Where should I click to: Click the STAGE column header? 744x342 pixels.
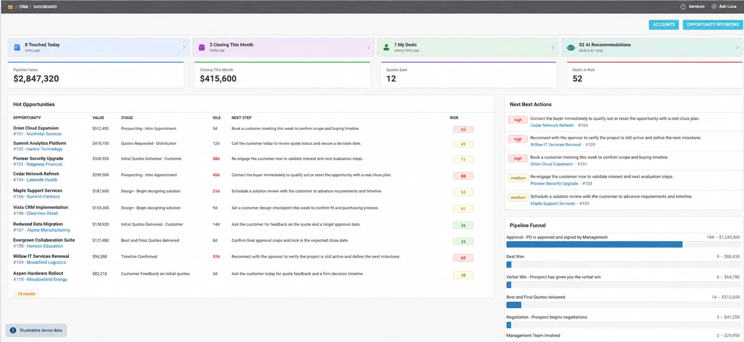point(127,118)
